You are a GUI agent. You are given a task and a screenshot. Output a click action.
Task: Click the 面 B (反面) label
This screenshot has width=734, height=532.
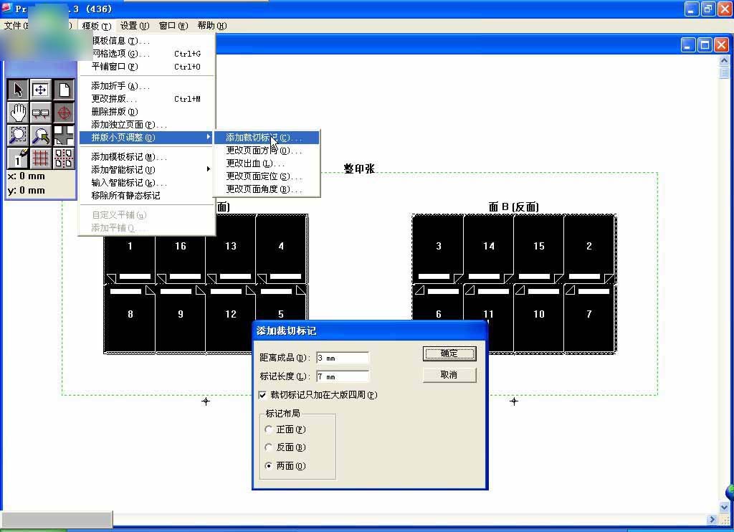click(x=513, y=206)
